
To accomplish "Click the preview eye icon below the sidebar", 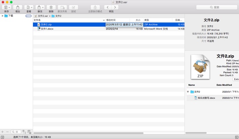I will pyautogui.click(x=29, y=132).
